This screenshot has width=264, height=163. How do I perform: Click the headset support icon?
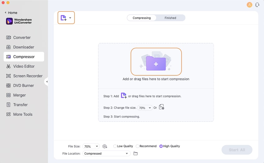[257, 5]
